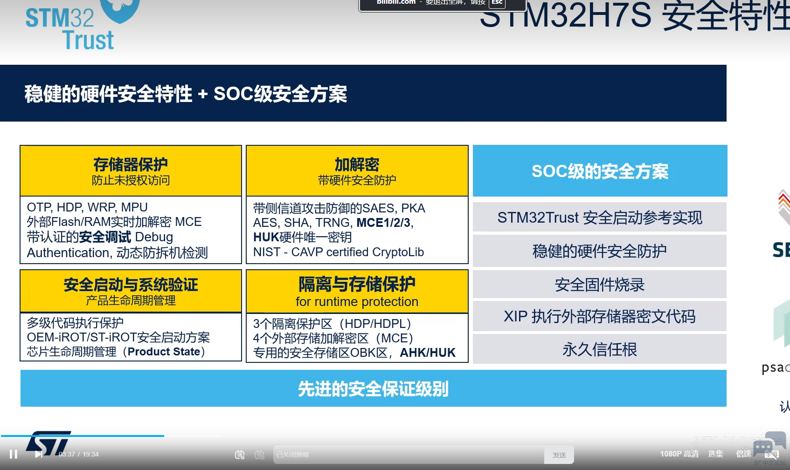Screen dimensions: 790x470
Task: Click the XIP 执行外部存储器密文代码 row
Action: (600, 316)
